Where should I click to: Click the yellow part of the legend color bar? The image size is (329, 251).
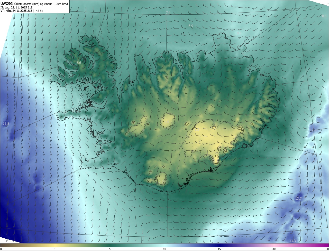click(55, 245)
